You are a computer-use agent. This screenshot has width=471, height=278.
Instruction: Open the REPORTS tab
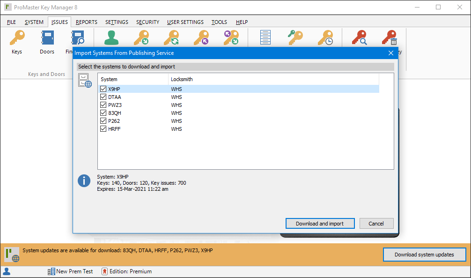87,22
